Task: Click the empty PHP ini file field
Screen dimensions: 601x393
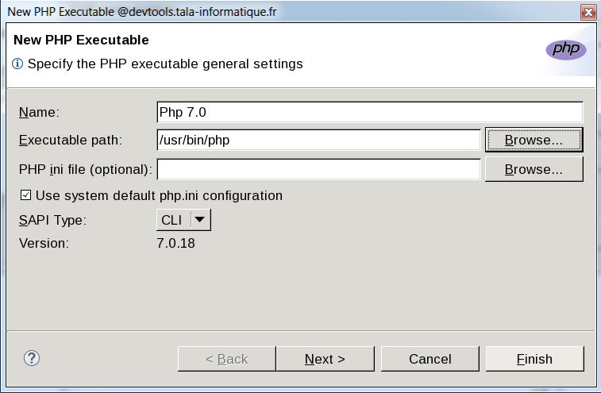Action: click(318, 169)
